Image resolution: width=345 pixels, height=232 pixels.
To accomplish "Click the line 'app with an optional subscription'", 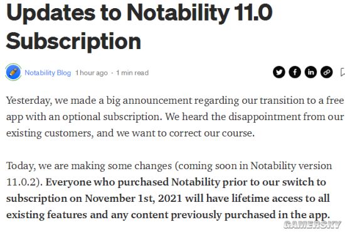I will (x=175, y=117).
